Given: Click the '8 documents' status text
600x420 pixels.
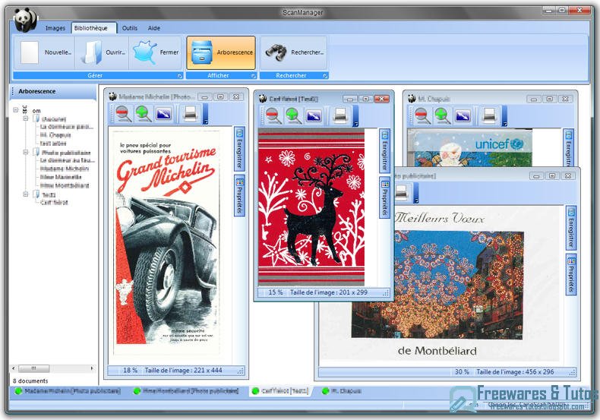Looking at the screenshot, I should click(x=30, y=381).
